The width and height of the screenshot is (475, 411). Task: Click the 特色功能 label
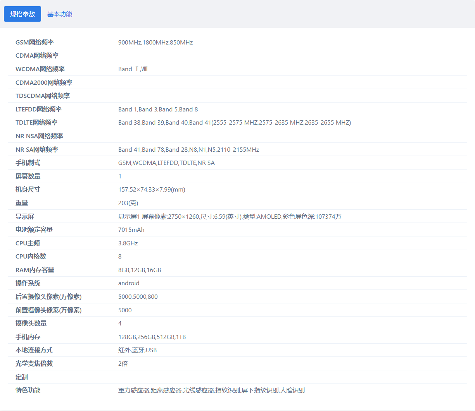[28, 390]
